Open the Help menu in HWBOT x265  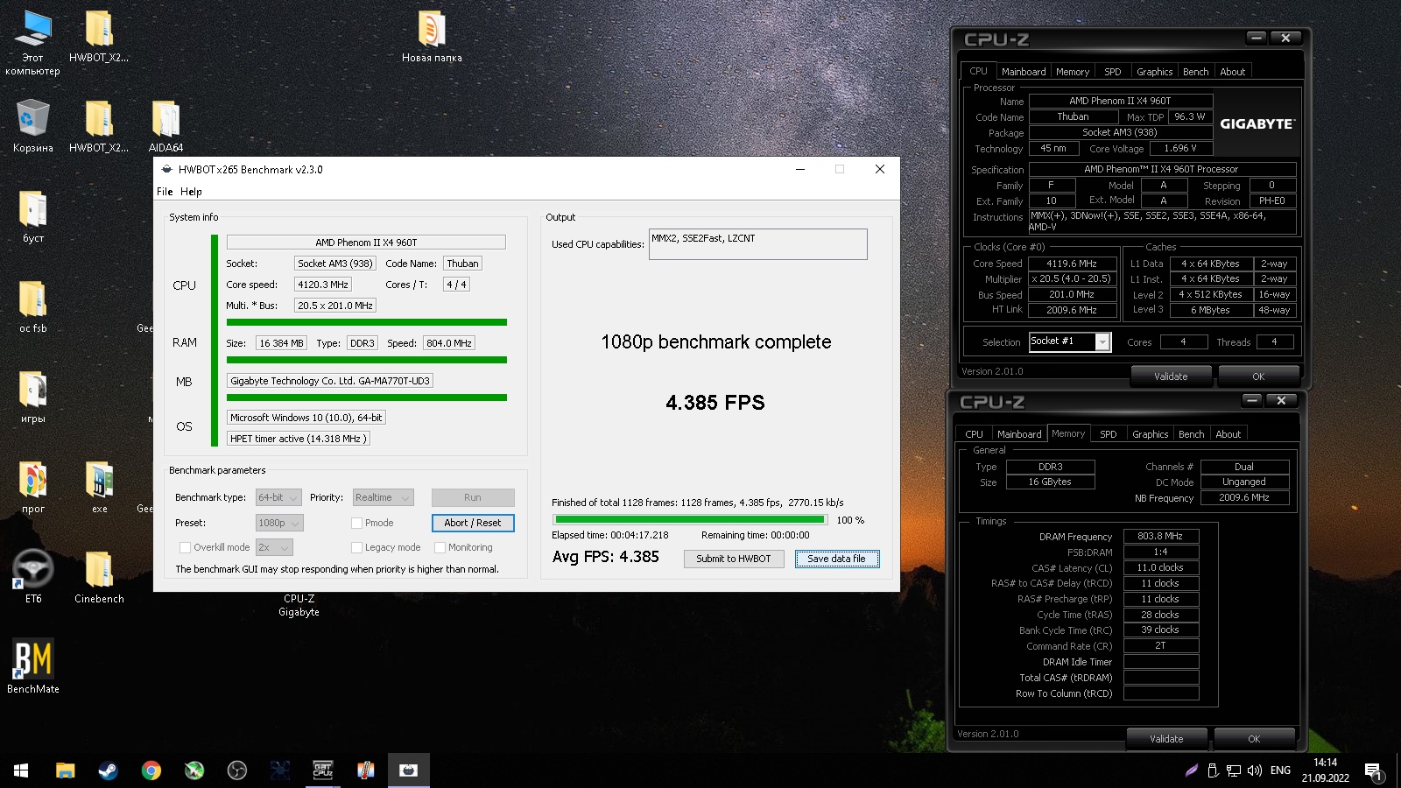pos(191,192)
